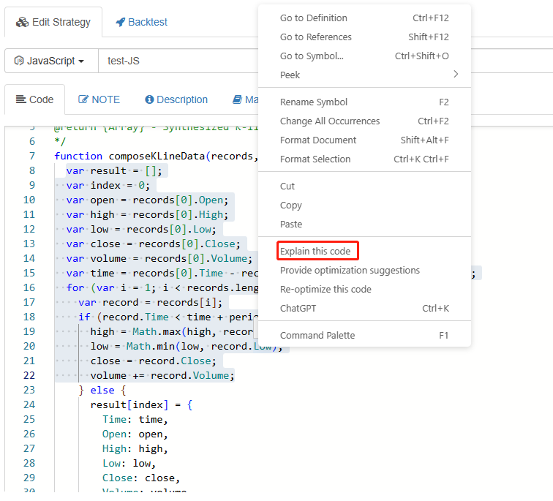Click the JavaScript language logo icon
This screenshot has width=553, height=501.
pyautogui.click(x=19, y=61)
